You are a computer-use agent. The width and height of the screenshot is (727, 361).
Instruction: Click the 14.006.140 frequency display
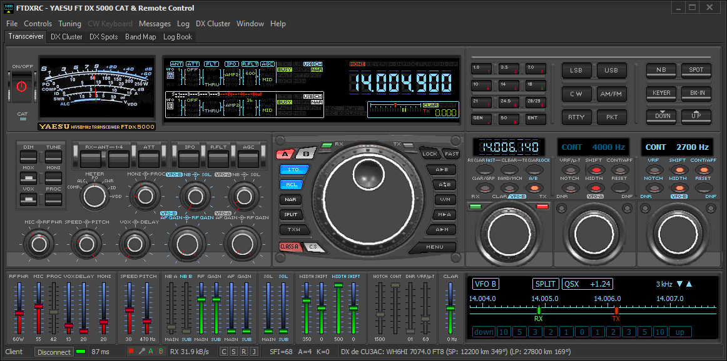508,147
